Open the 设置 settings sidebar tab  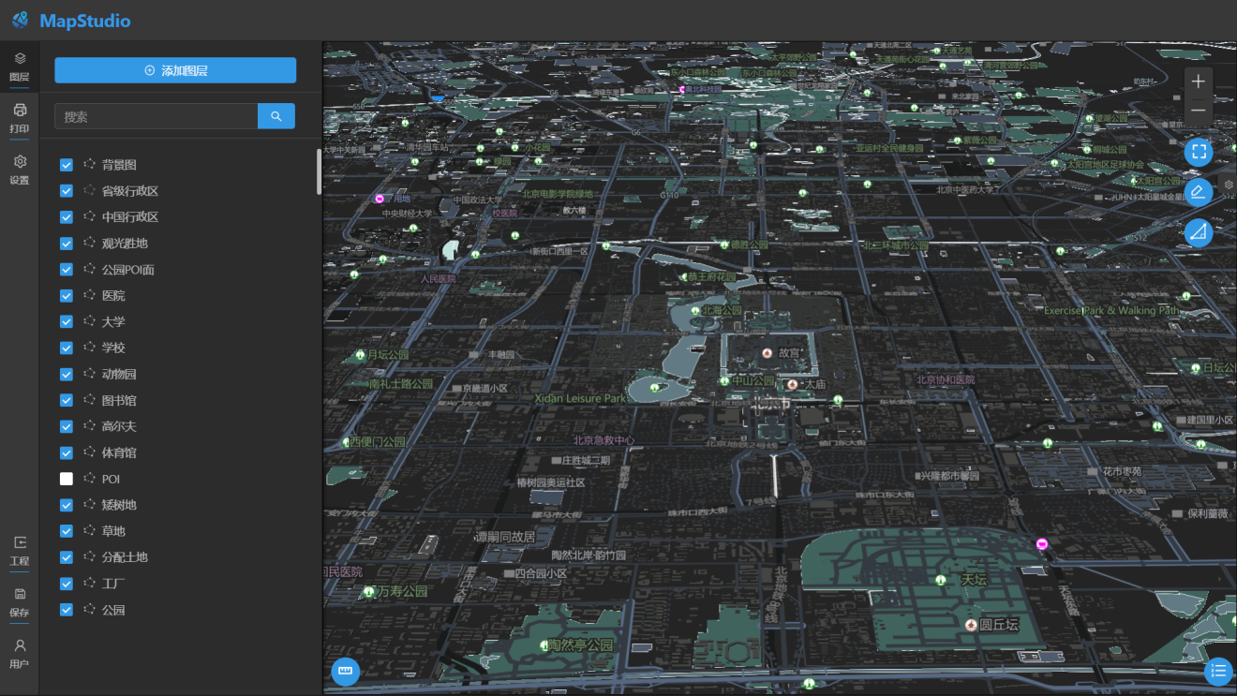click(x=20, y=170)
